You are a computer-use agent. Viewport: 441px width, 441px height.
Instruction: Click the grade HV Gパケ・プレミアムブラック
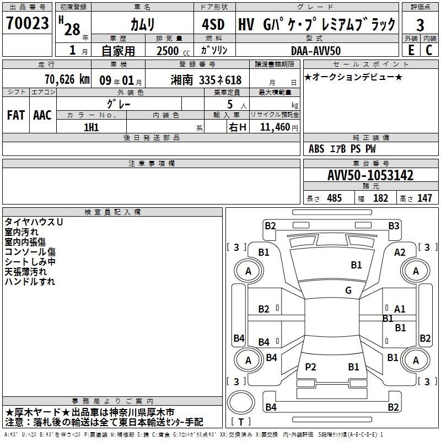316,24
